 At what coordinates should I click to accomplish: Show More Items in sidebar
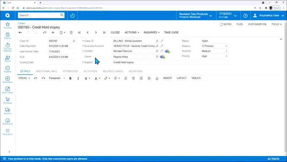point(8,132)
